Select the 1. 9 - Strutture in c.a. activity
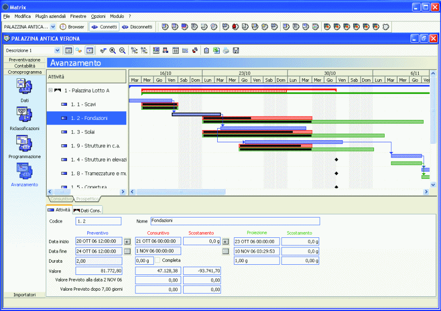The image size is (441, 311). point(87,146)
